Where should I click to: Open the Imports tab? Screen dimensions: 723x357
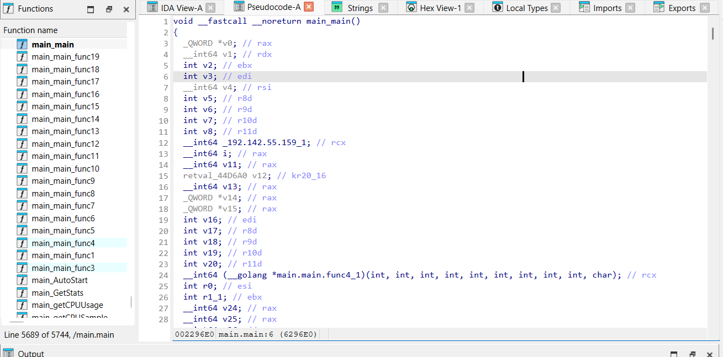coord(608,8)
